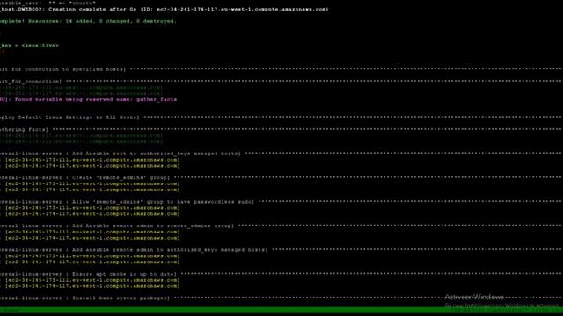Image resolution: width=563 pixels, height=316 pixels.
Task: Click ec2-34-245-173-111 host under passwordless sudo task
Action: point(92,208)
